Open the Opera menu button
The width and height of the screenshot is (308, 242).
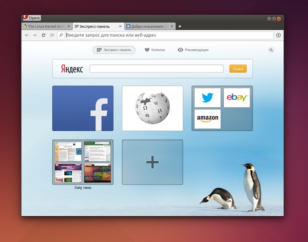(x=32, y=18)
